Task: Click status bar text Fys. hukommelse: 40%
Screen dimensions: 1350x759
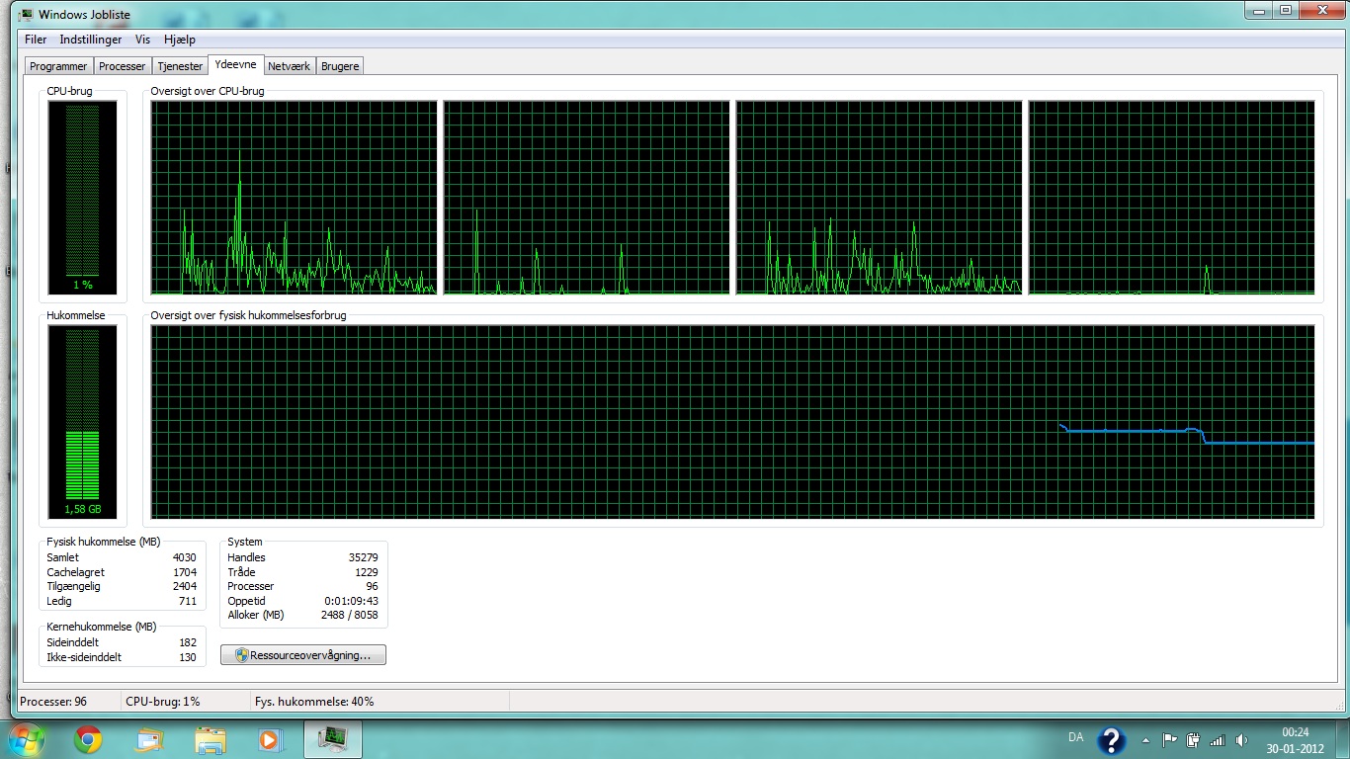Action: point(314,702)
